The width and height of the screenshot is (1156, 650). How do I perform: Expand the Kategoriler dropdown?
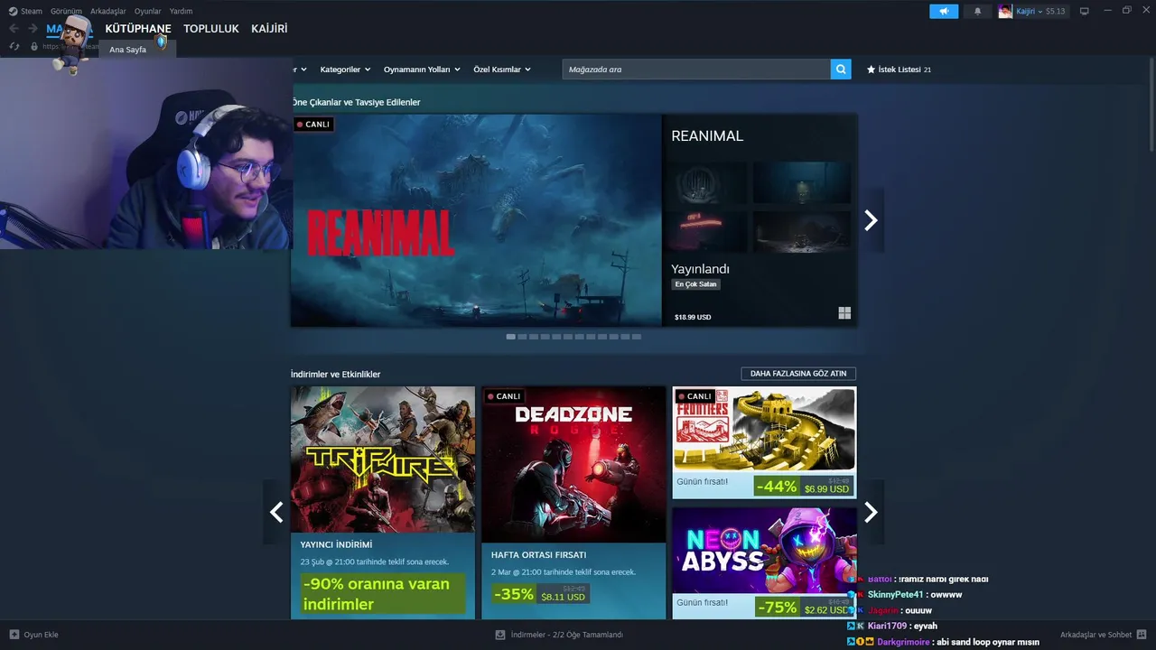(x=345, y=70)
